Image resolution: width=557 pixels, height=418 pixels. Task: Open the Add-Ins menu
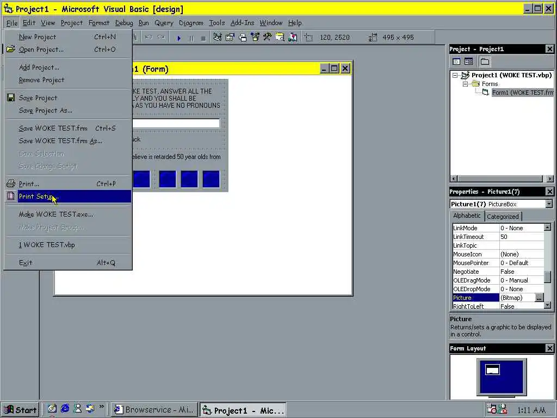click(x=242, y=23)
